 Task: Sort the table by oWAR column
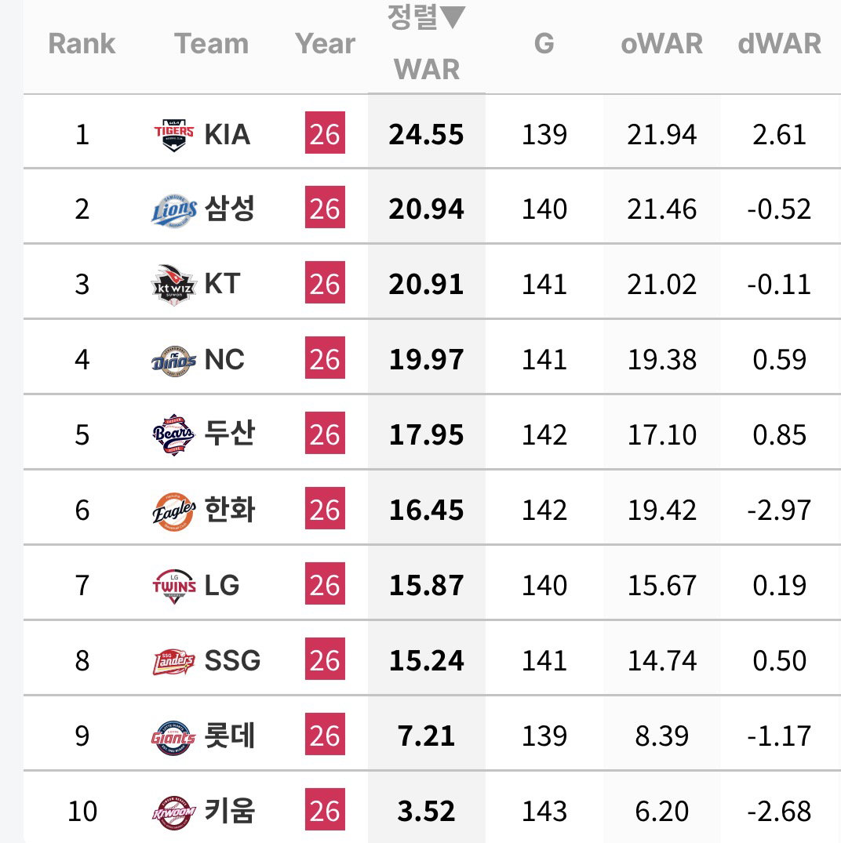point(661,44)
